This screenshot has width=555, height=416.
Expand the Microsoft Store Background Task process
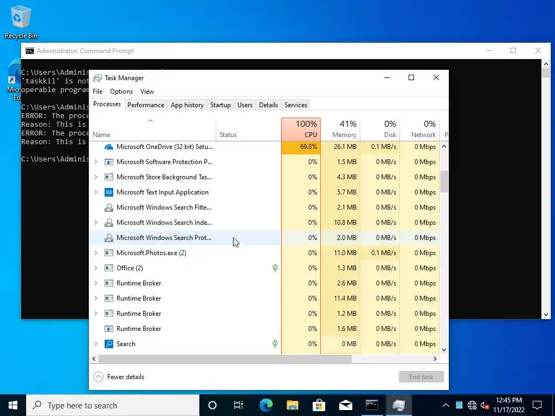95,177
